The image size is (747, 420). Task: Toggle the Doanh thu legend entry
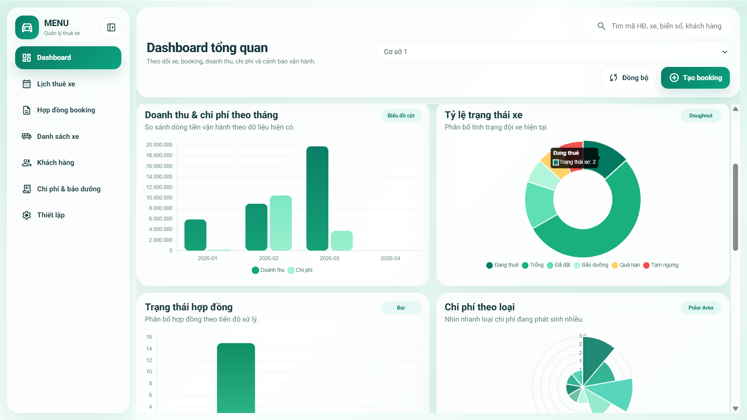268,270
